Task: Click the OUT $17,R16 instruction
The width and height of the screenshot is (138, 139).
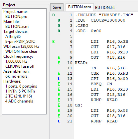Action: pos(108,47)
